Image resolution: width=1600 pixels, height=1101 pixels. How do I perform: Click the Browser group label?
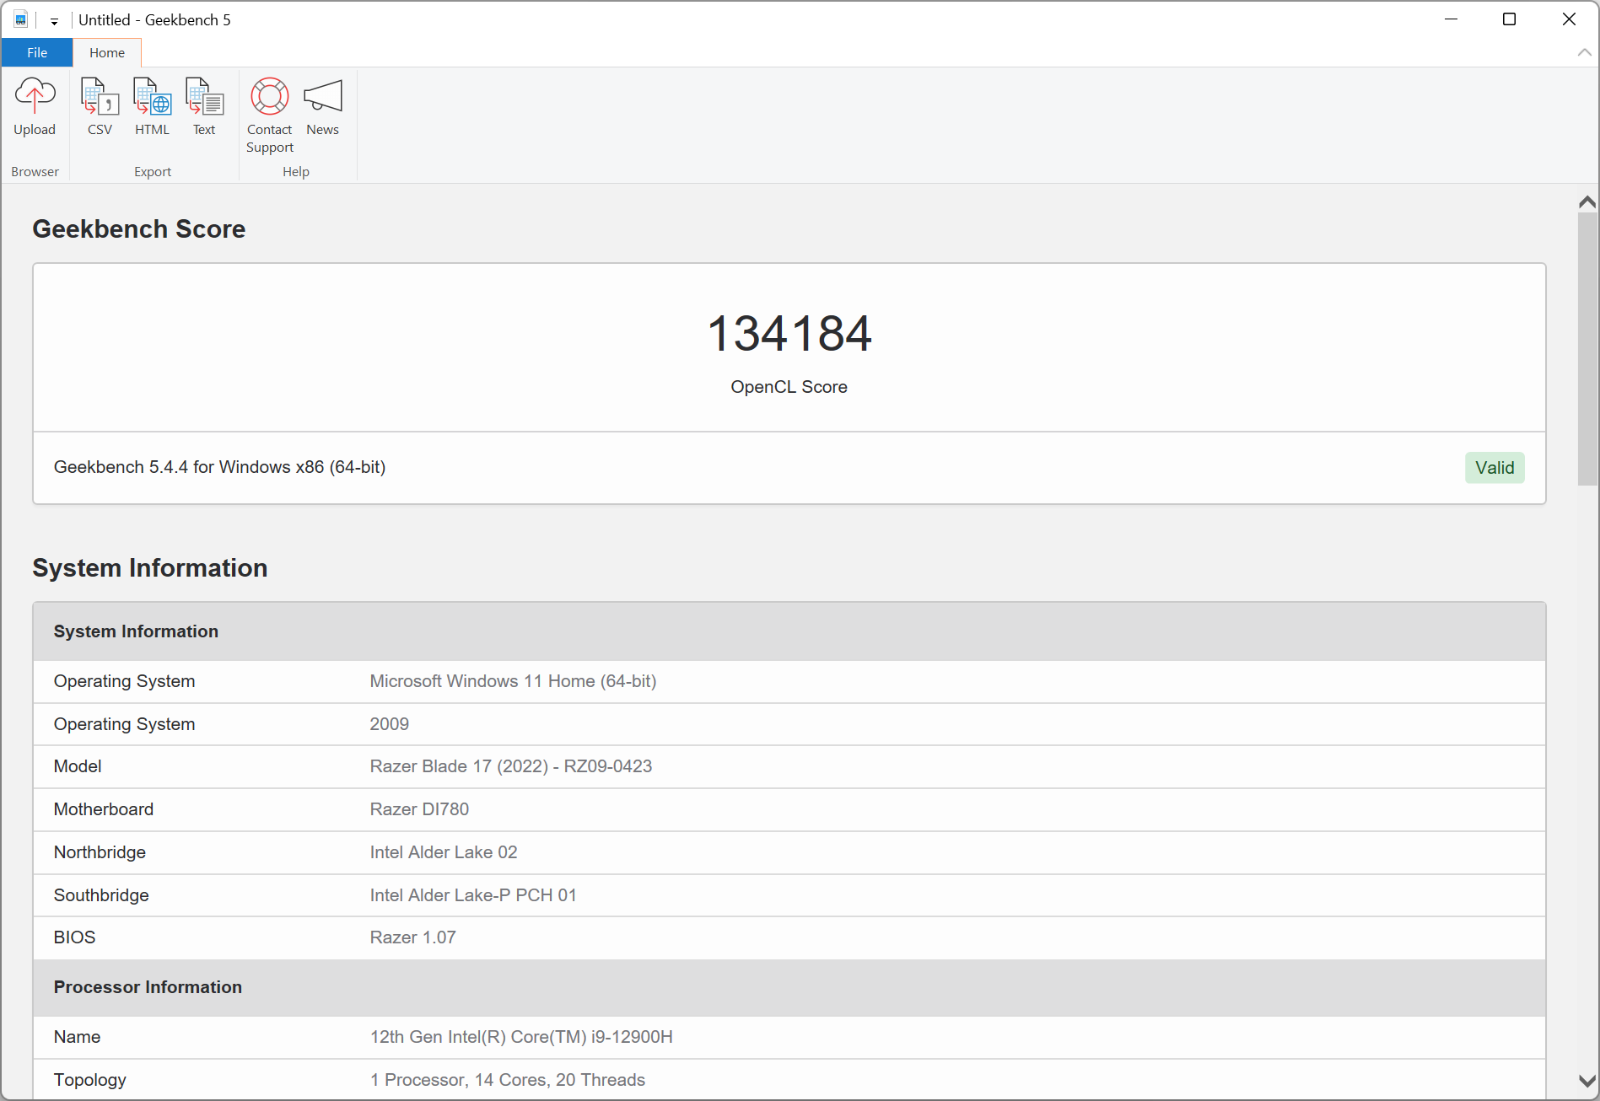point(35,171)
